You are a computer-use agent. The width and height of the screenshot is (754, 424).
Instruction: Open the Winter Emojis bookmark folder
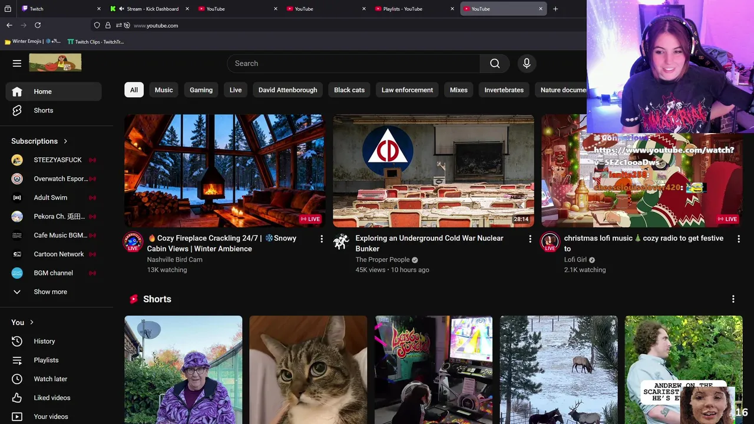coord(32,42)
